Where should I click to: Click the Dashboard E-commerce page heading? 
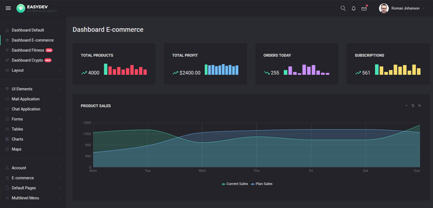[x=108, y=30]
